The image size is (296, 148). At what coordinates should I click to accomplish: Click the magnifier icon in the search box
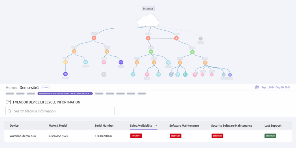click(x=10, y=111)
